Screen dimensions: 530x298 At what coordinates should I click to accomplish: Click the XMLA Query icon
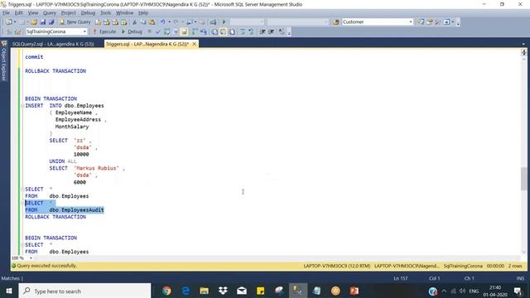point(123,22)
